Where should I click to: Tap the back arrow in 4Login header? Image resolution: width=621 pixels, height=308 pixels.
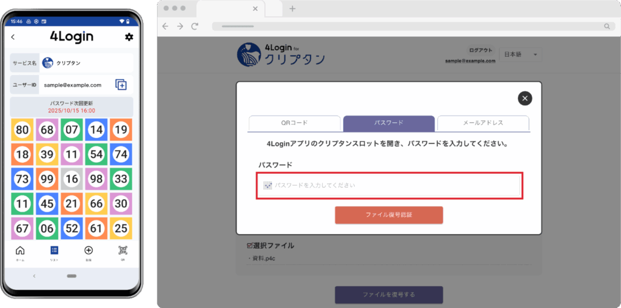13,37
